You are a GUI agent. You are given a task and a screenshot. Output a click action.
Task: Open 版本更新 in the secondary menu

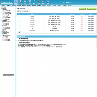[x=70, y=6]
